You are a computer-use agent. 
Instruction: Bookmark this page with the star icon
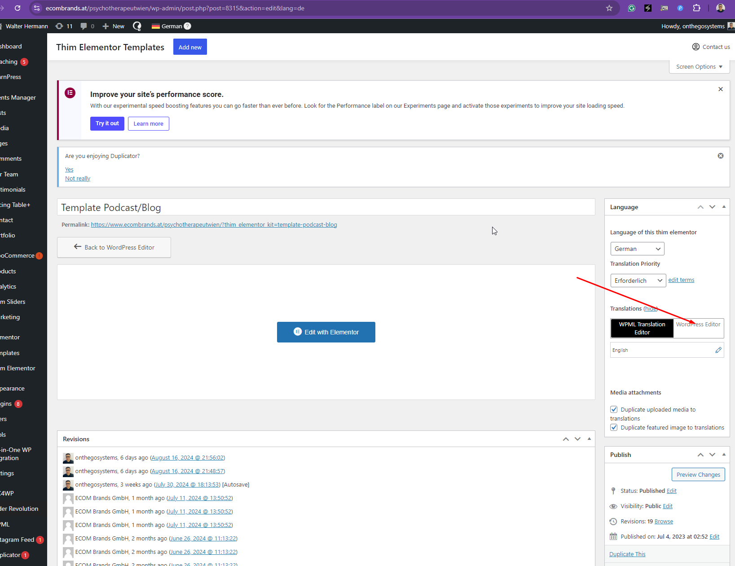[609, 8]
